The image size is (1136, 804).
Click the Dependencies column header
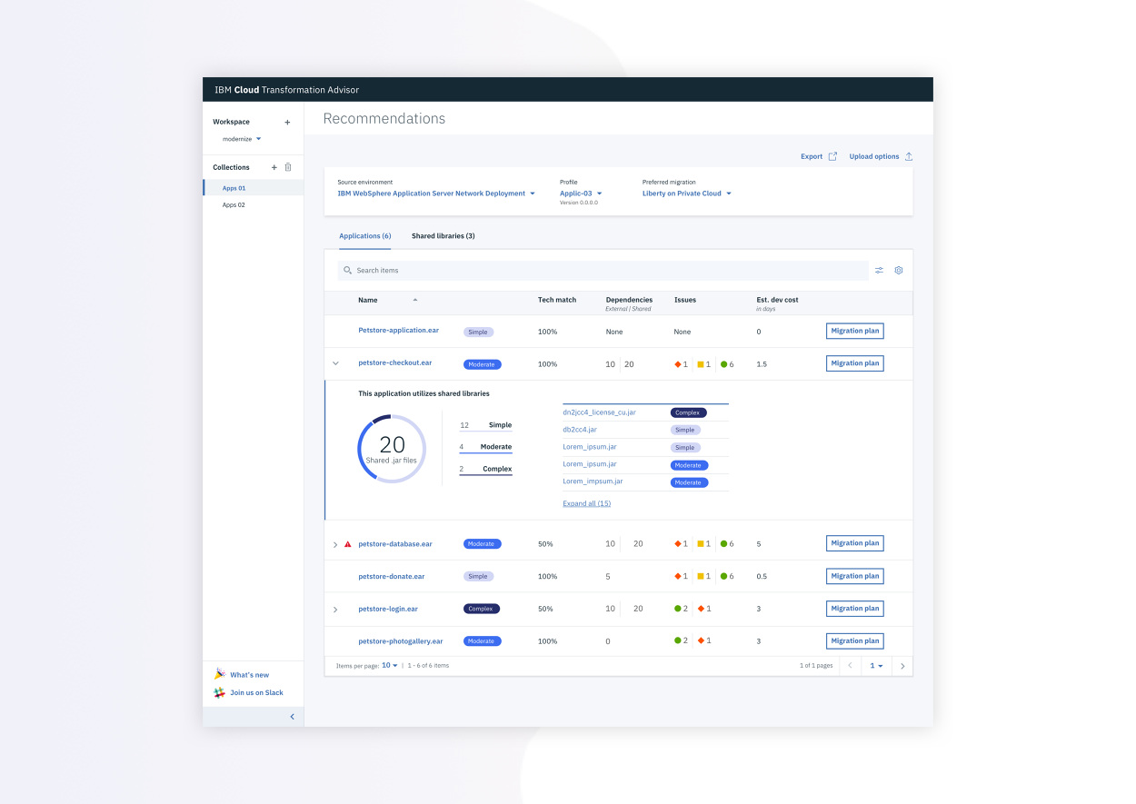629,300
